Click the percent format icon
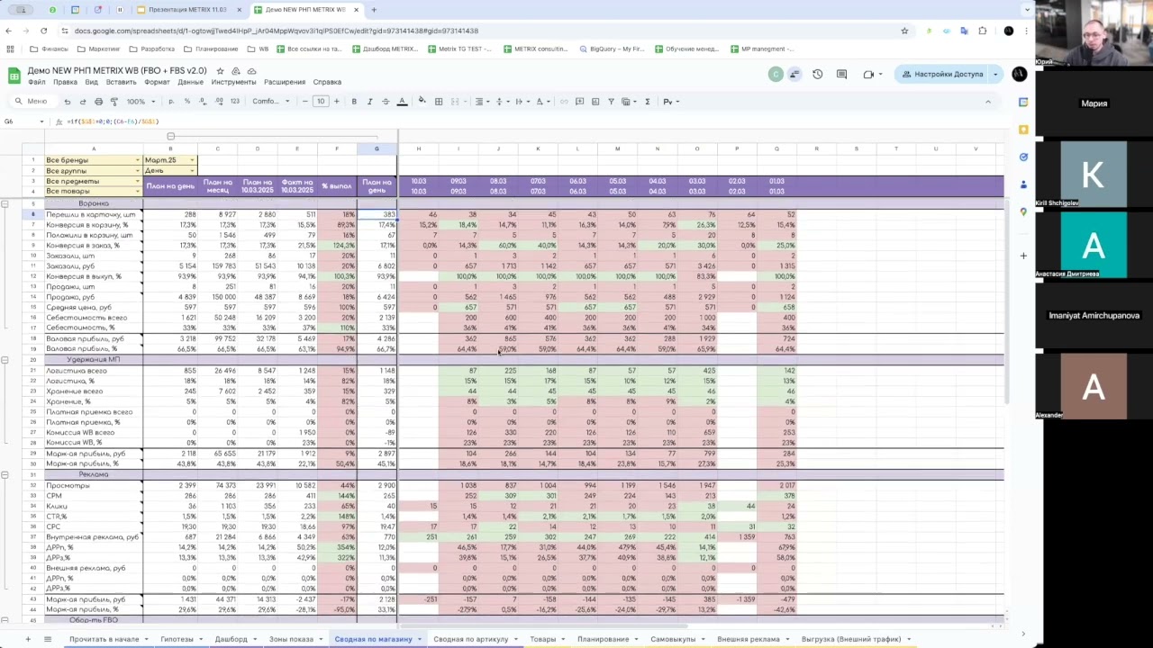 coord(186,102)
